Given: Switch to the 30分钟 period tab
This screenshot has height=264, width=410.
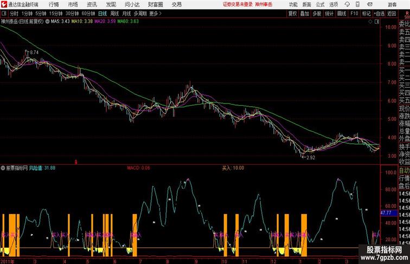Looking at the screenshot, I should pos(72,14).
